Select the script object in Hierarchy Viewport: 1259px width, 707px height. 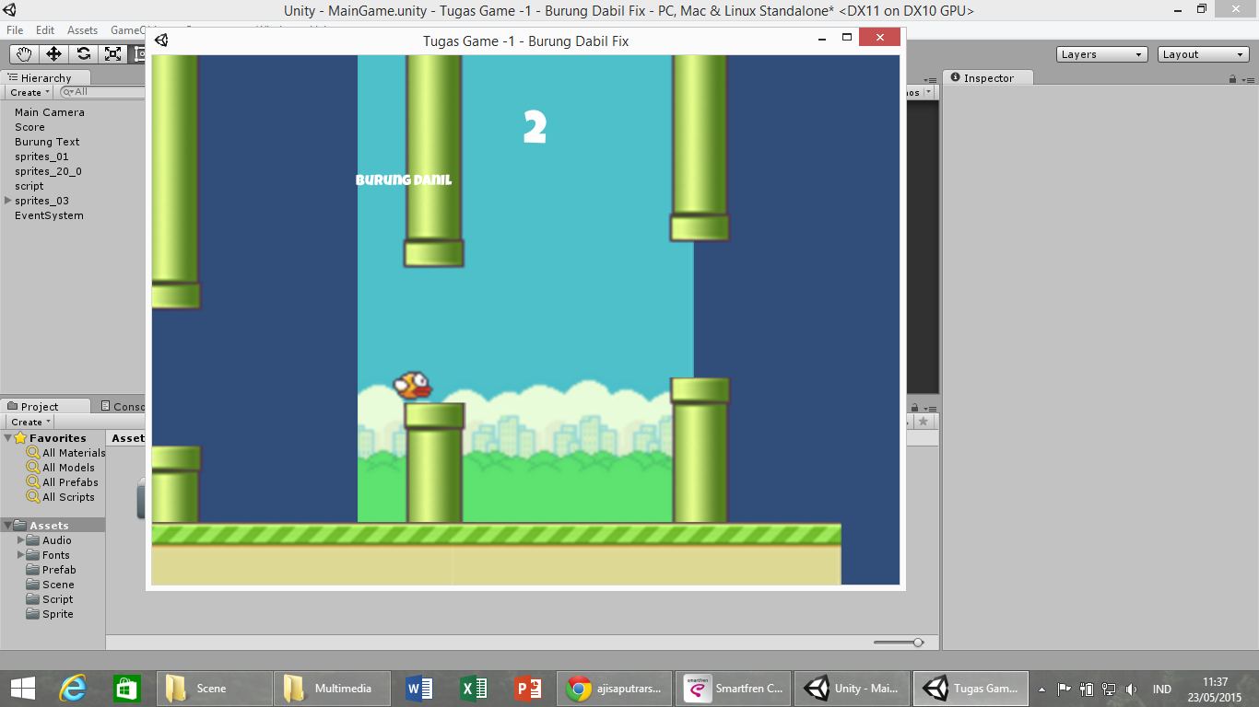click(29, 186)
